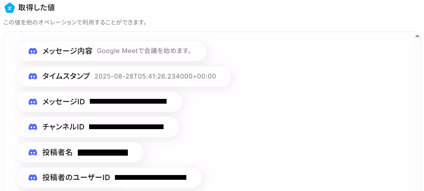
Task: Click the Discord icon beside タイムスタンプ
Action: pos(33,76)
